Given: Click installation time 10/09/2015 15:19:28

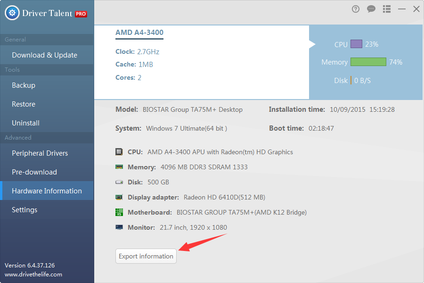Looking at the screenshot, I should coord(362,109).
